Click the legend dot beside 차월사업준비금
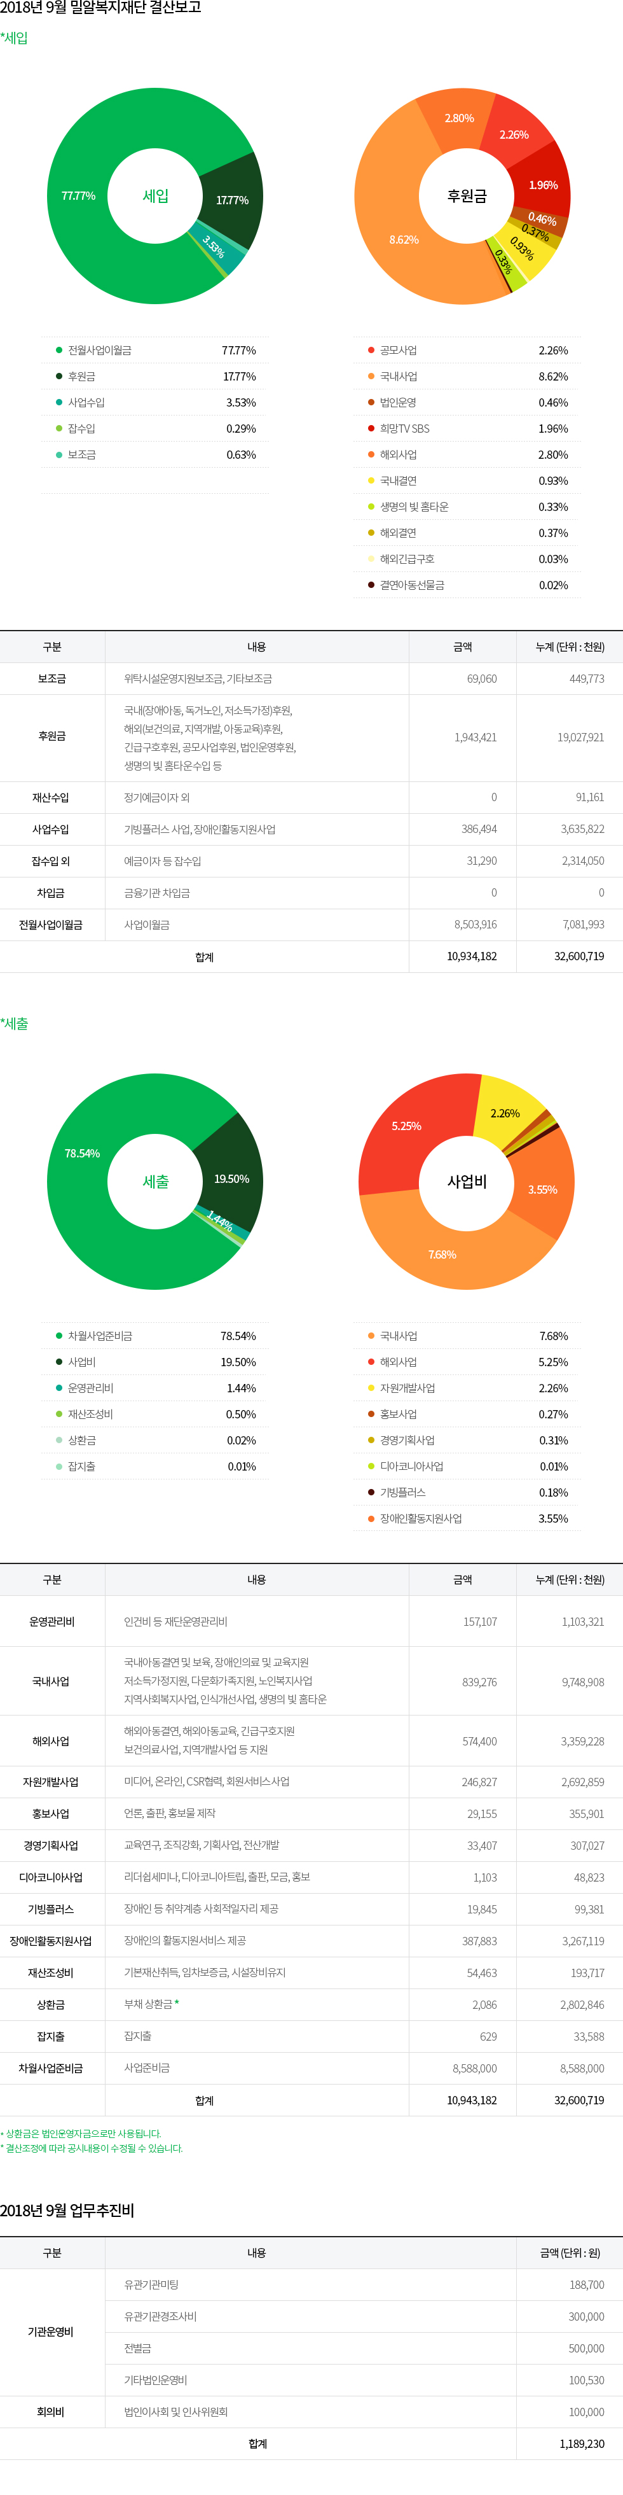The width and height of the screenshot is (623, 2495). [59, 1337]
